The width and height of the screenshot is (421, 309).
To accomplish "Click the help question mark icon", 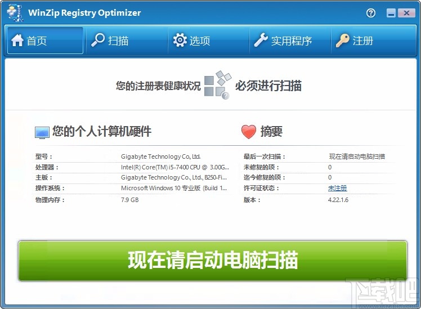I will coord(371,13).
